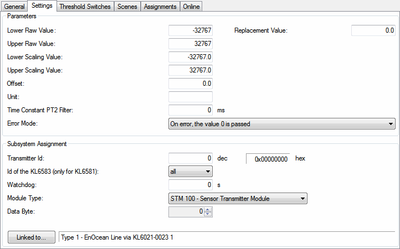The height and width of the screenshot is (249, 400).
Task: Click the Subsystem Assignment group title
Action: (x=37, y=144)
